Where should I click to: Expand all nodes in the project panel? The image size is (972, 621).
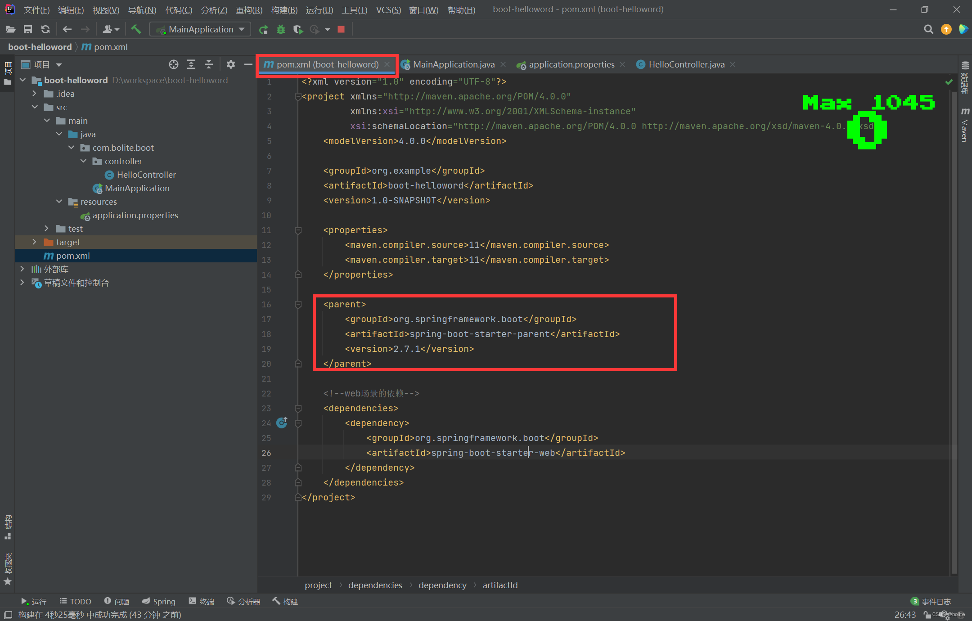(x=191, y=64)
